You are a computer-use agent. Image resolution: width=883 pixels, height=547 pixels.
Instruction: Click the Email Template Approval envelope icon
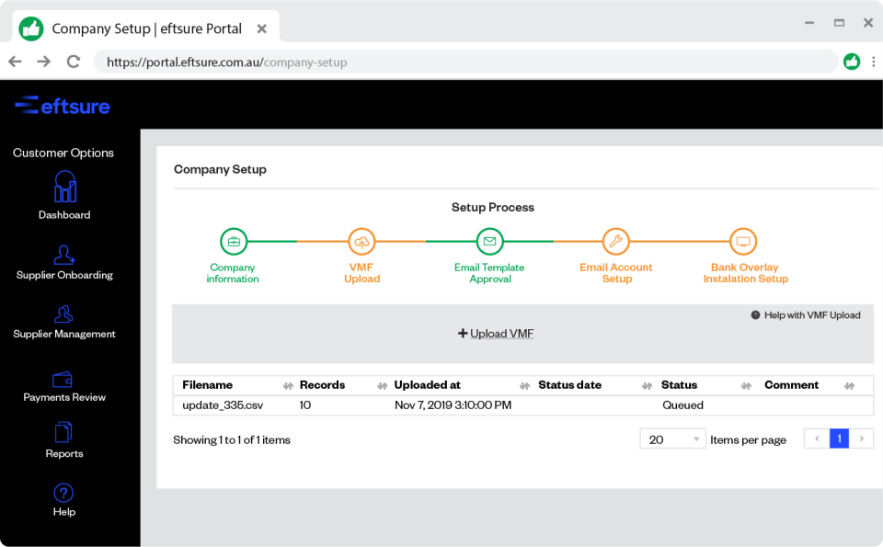tap(489, 241)
